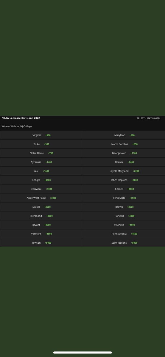Open NCAA Lacrosse Division I 2022 header
Viewport: 165px width, 357px height.
pos(82,118)
